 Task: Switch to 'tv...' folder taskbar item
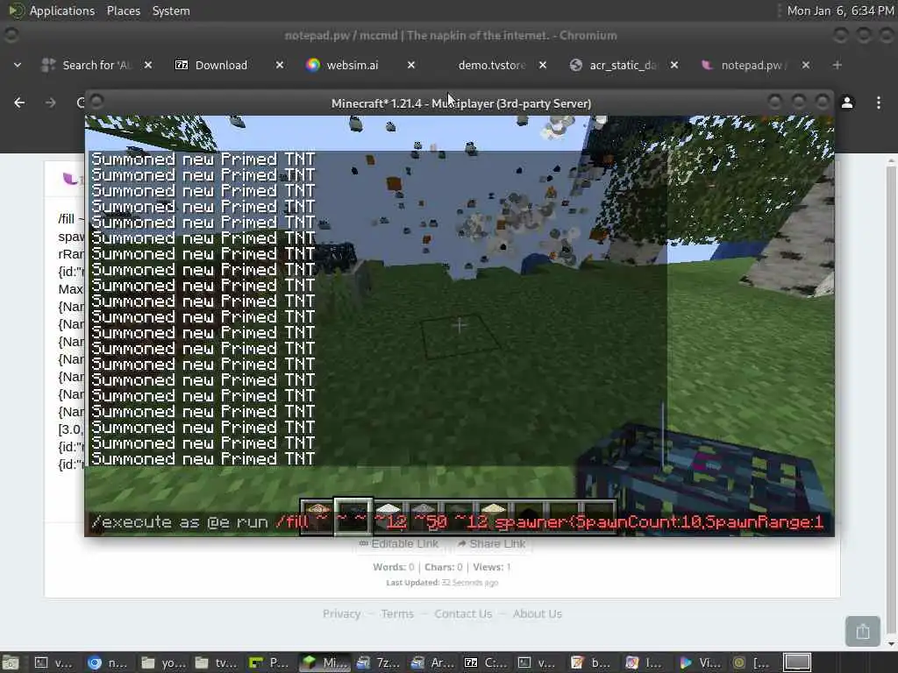[215, 662]
